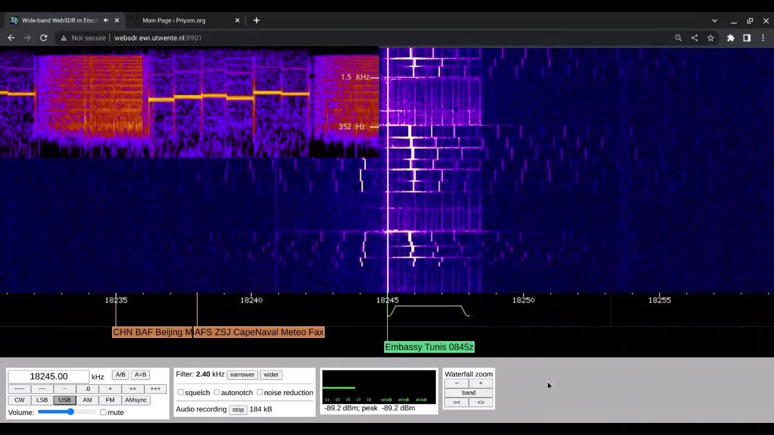Viewport: 774px width, 435px height.
Task: Click the waterfall zoom band button
Action: (x=469, y=393)
